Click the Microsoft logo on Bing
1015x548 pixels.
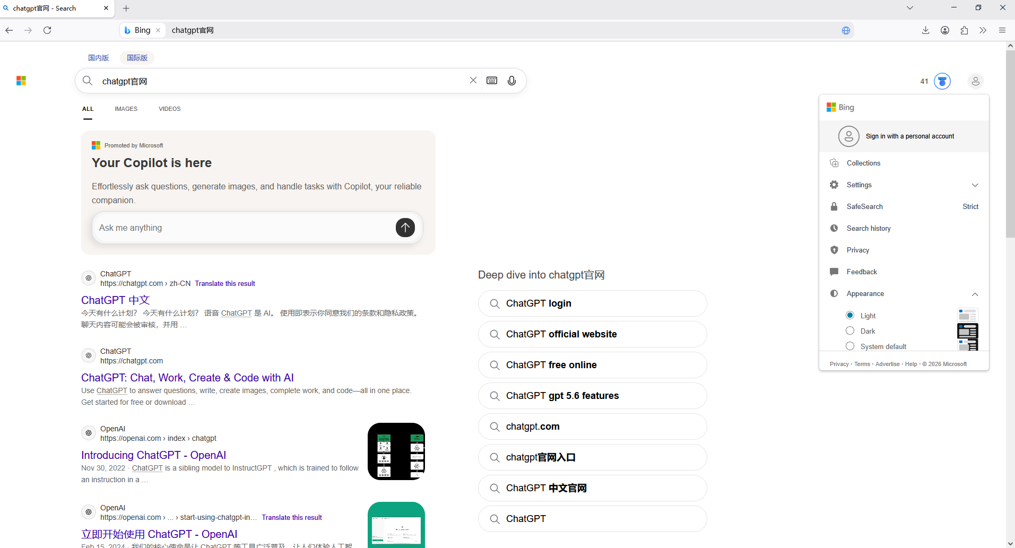(x=21, y=81)
